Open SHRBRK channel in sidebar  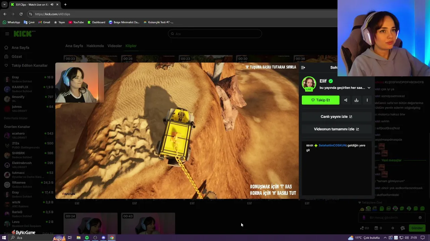29,155
